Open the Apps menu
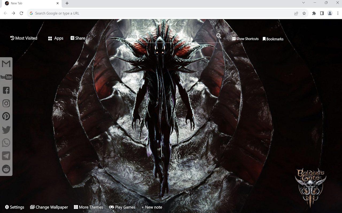Screen dimensions: 342x213 point(56,38)
